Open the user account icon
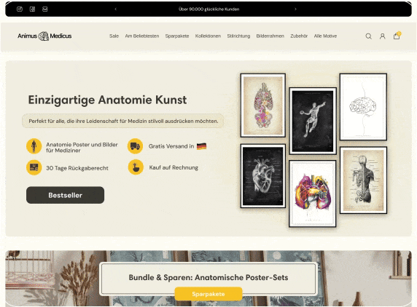This screenshot has height=307, width=417. pos(383,36)
